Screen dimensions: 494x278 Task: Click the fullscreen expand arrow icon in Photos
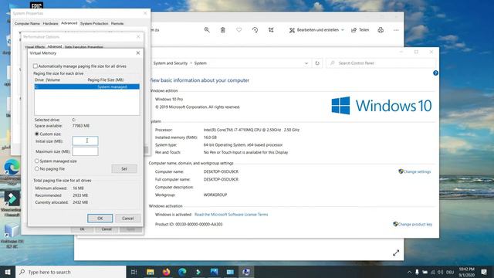click(396, 253)
